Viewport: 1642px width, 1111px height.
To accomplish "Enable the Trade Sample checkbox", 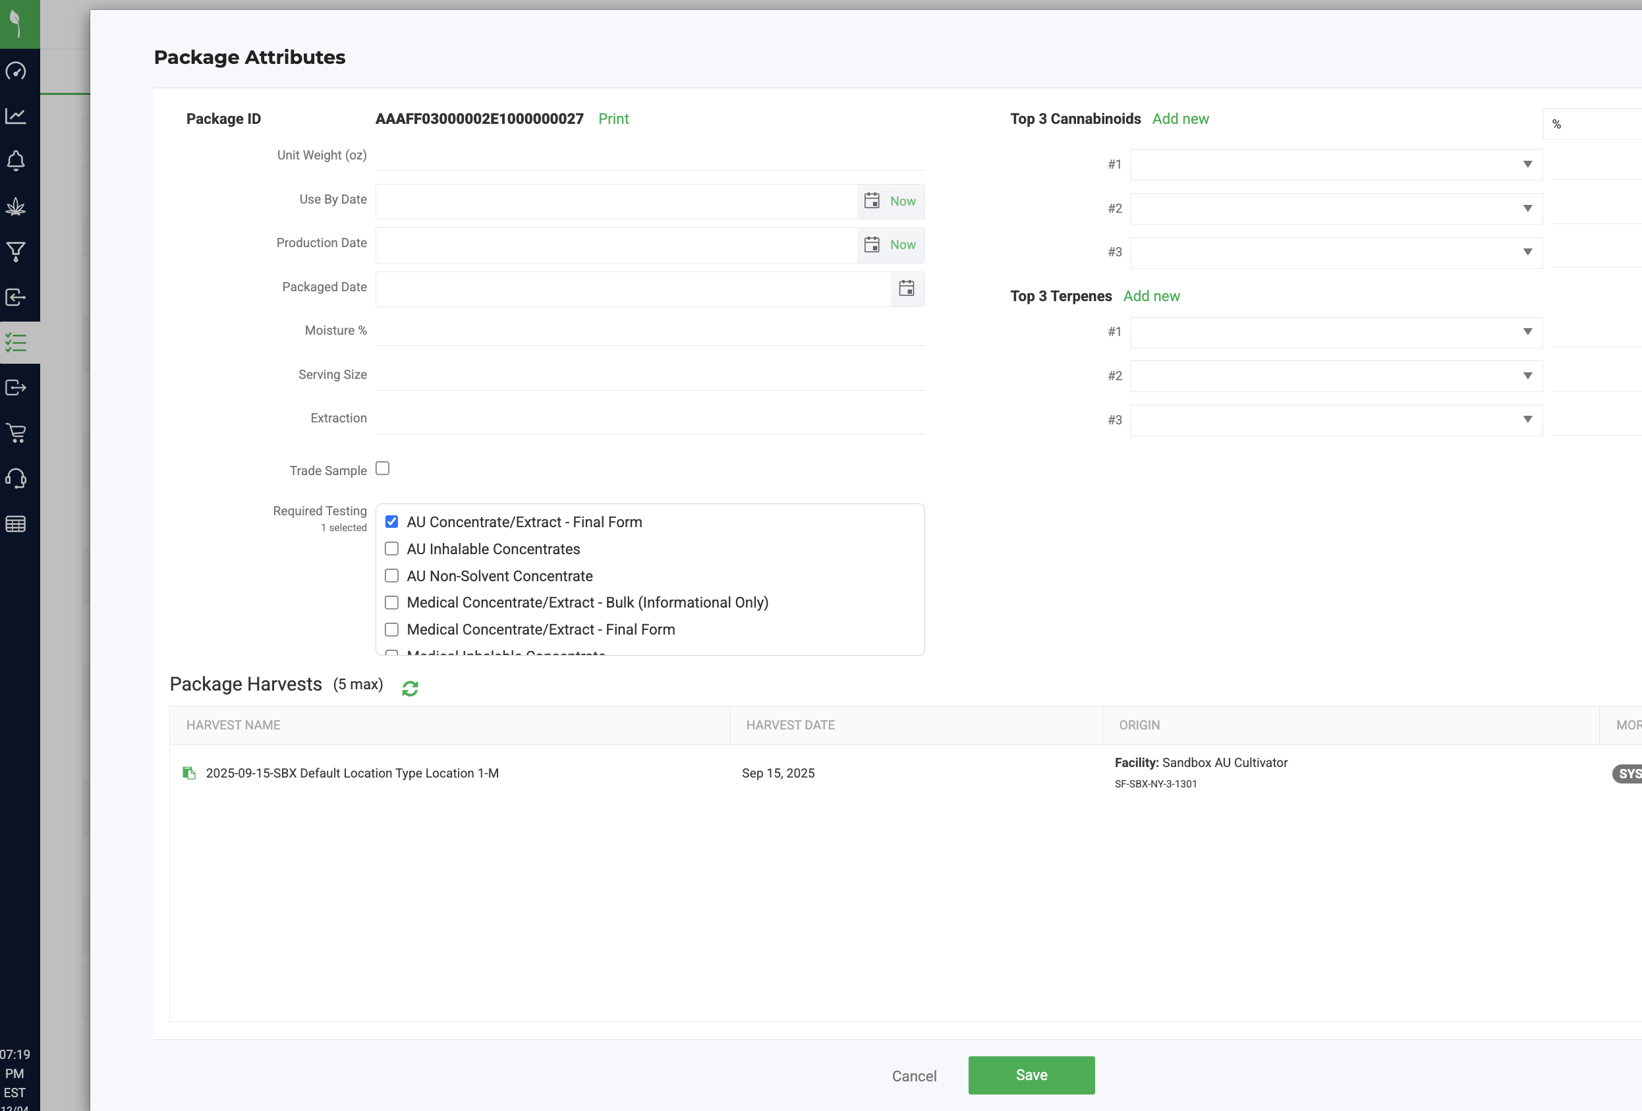I will pos(382,469).
